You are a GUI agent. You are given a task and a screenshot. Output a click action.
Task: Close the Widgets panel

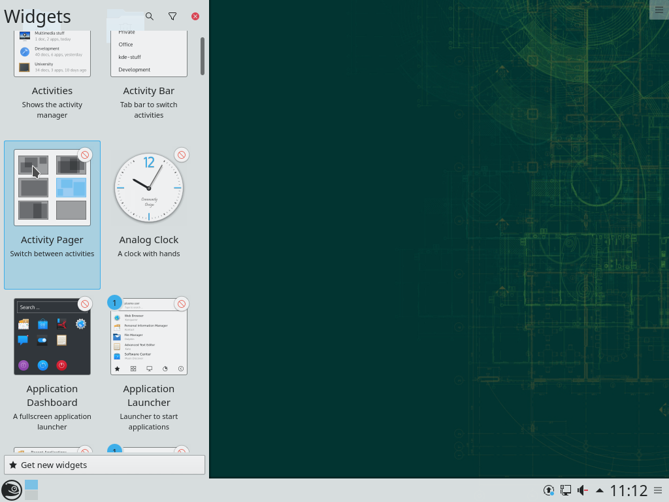coord(195,16)
